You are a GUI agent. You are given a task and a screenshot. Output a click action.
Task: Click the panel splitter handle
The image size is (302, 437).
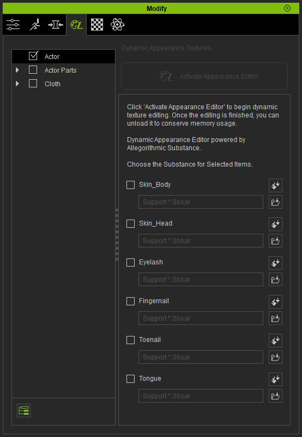pos(117,234)
